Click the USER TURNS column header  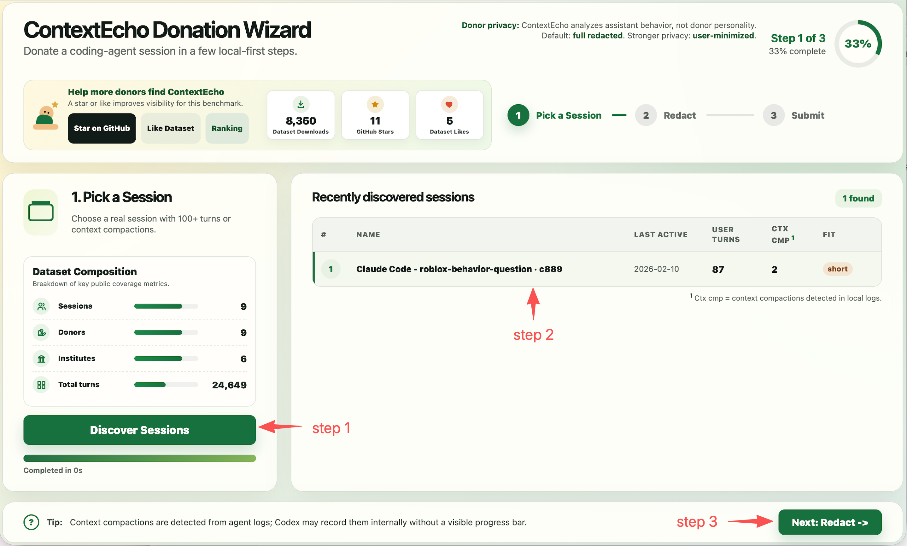point(726,234)
